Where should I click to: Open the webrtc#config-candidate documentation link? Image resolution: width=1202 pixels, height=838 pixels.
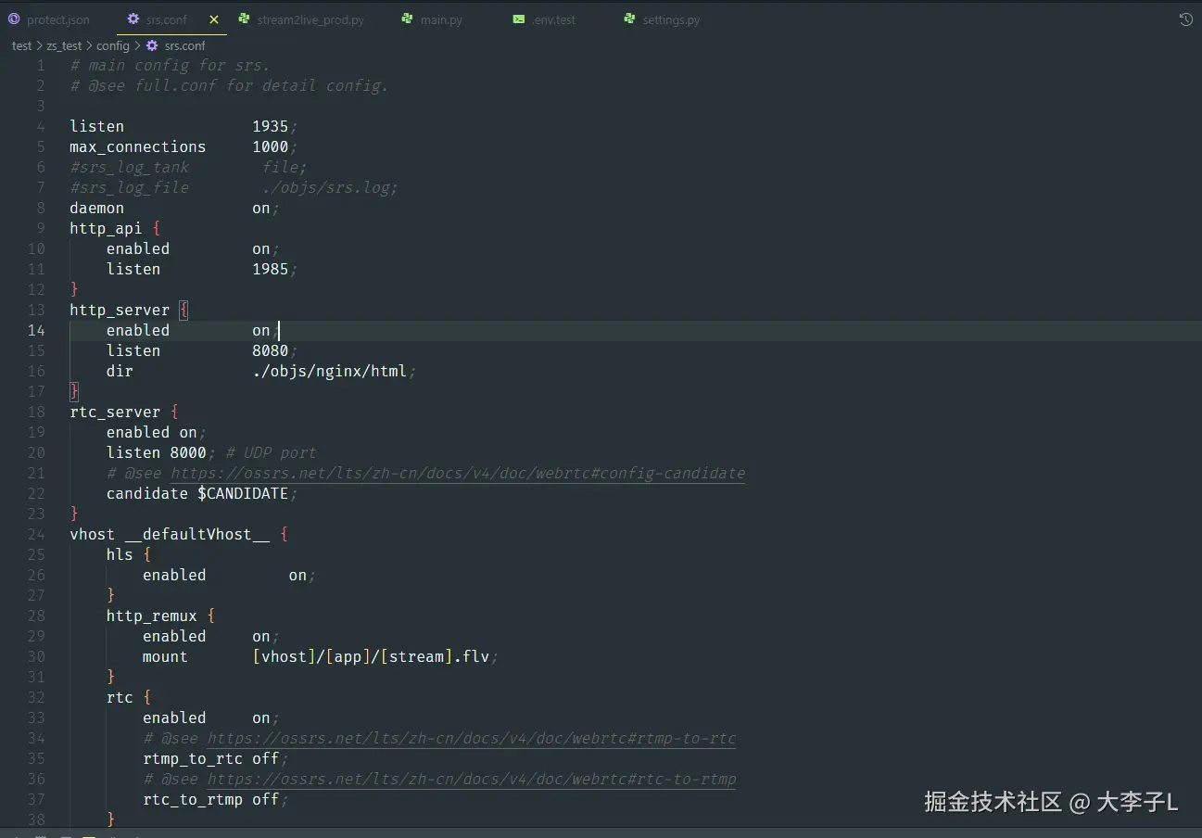[458, 473]
